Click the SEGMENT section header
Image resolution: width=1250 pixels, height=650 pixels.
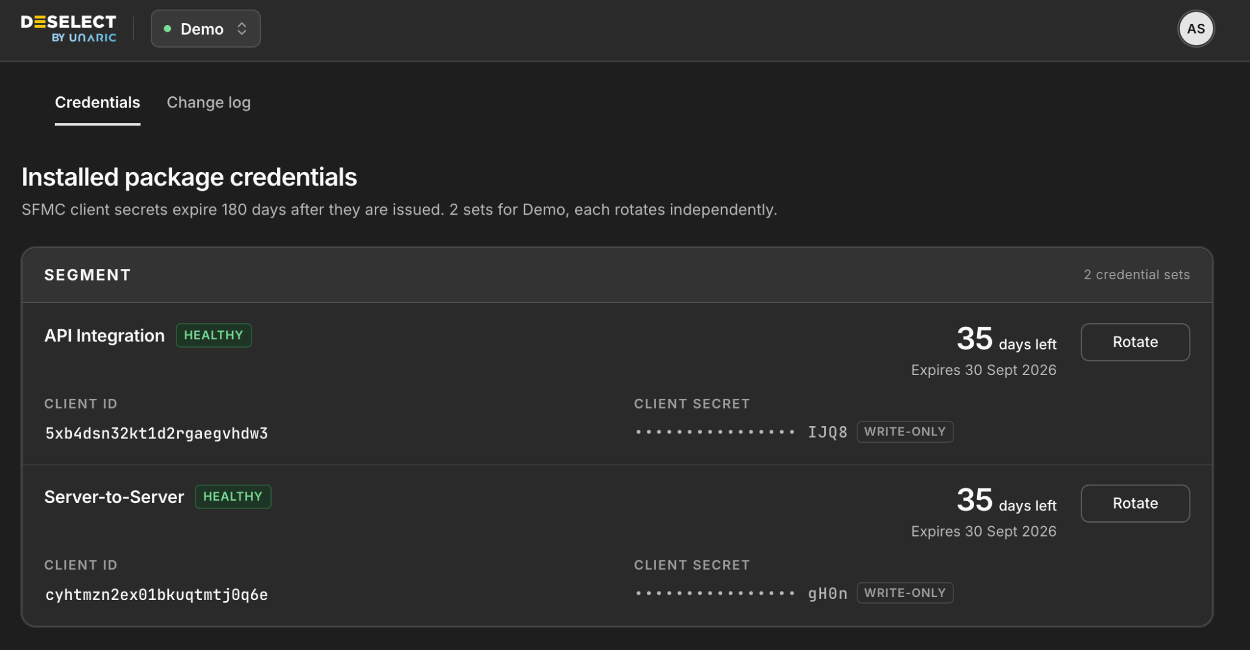[88, 275]
